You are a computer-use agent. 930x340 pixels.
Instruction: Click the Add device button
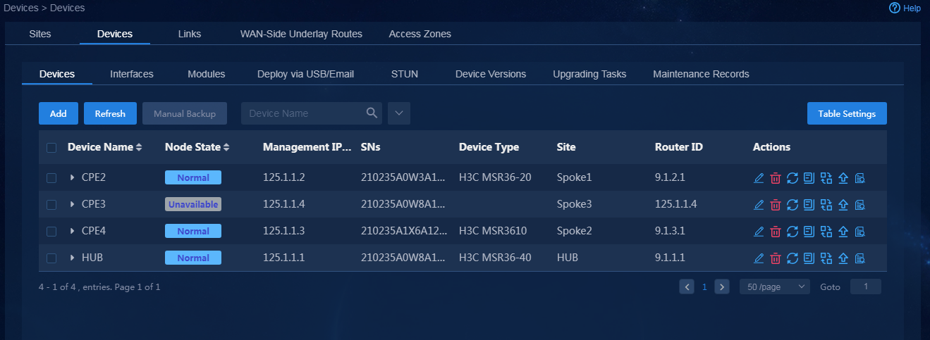(x=59, y=113)
